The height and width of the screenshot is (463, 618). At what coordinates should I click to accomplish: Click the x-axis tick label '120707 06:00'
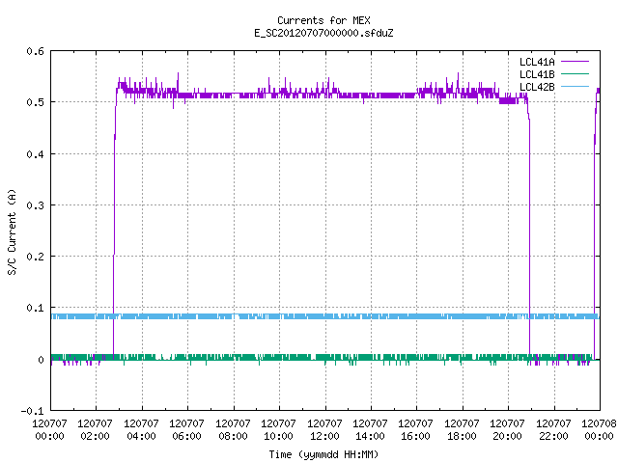point(186,430)
